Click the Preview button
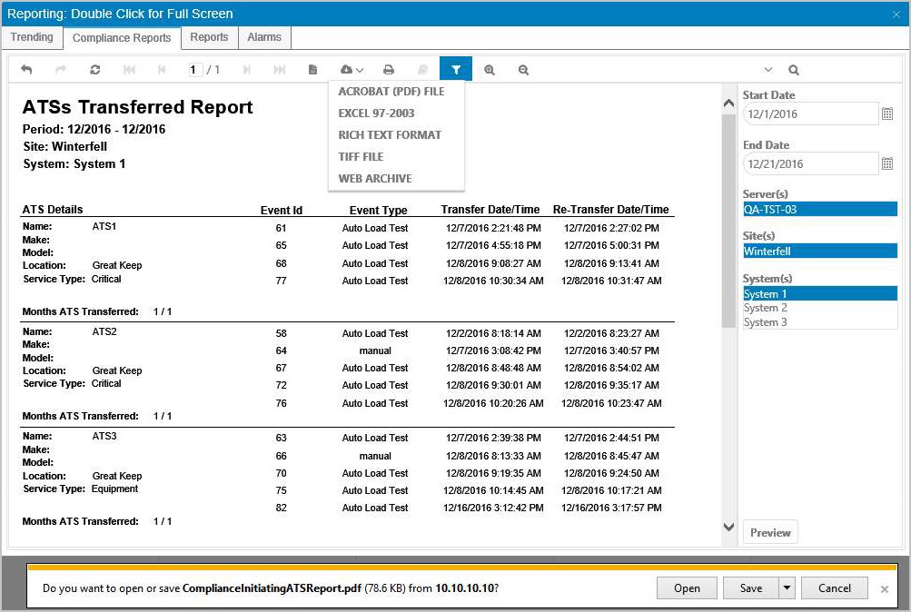 [x=770, y=532]
